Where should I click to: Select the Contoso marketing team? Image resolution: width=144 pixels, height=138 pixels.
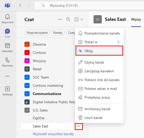(48, 85)
